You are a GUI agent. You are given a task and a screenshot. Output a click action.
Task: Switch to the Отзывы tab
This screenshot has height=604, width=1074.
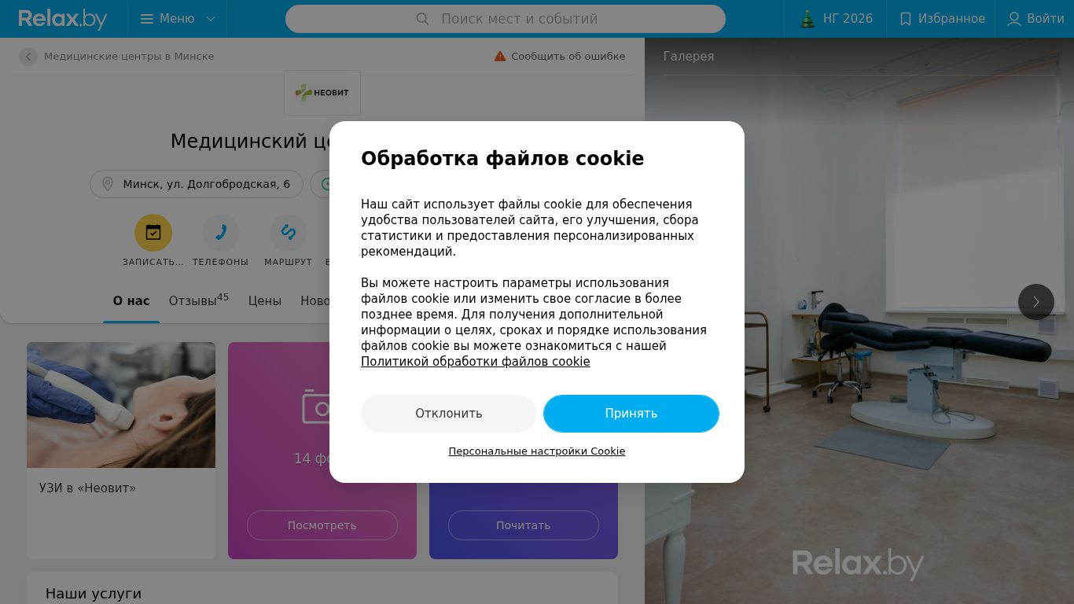[199, 300]
